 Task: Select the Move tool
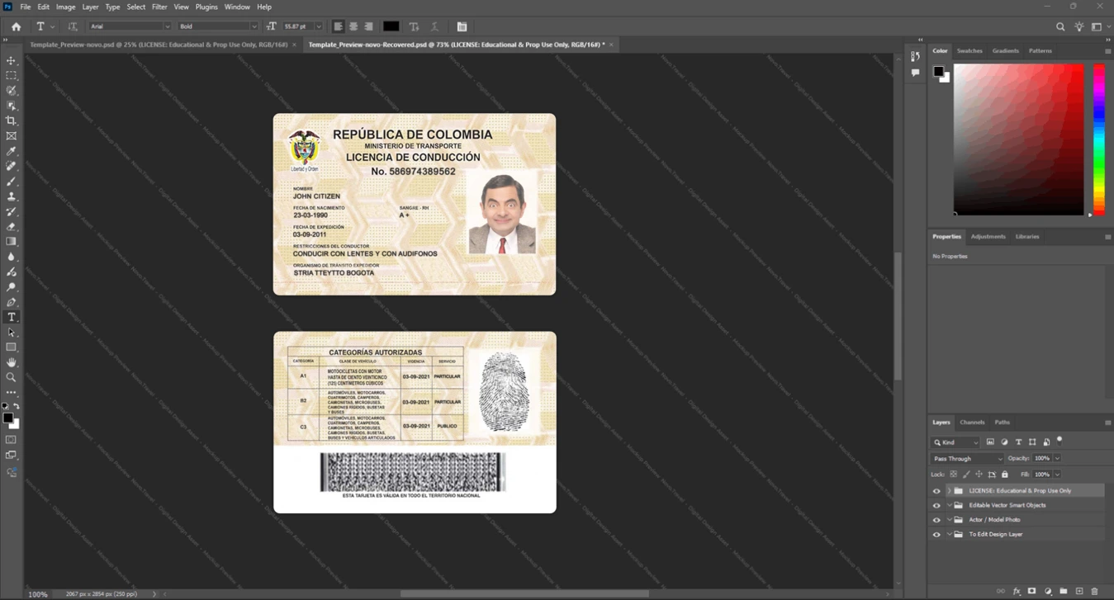point(12,60)
